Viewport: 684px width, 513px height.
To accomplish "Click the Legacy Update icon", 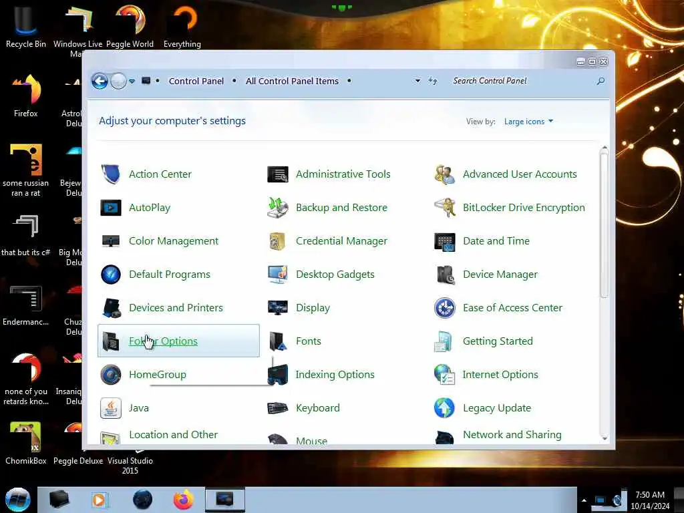I will (x=444, y=408).
